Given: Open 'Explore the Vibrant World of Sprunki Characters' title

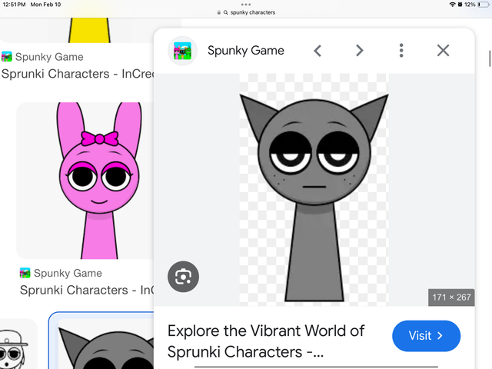Looking at the screenshot, I should click(266, 341).
